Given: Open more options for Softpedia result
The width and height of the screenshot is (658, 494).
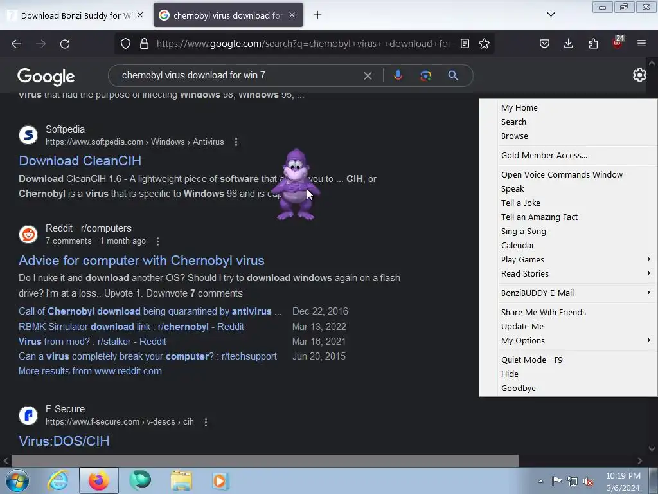Looking at the screenshot, I should (236, 142).
